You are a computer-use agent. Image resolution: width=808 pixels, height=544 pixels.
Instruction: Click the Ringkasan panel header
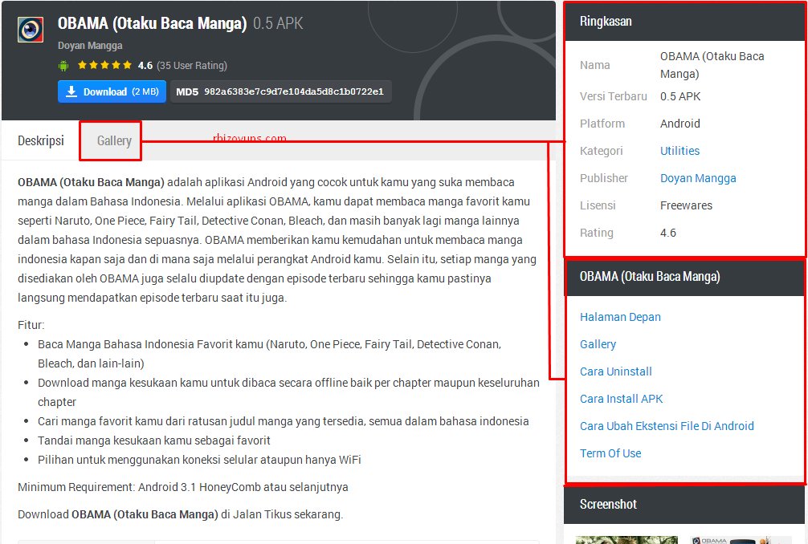[684, 22]
